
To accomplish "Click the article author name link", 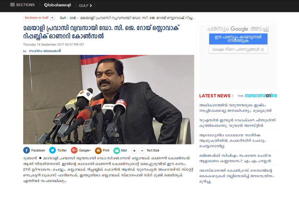I will tap(45, 51).
